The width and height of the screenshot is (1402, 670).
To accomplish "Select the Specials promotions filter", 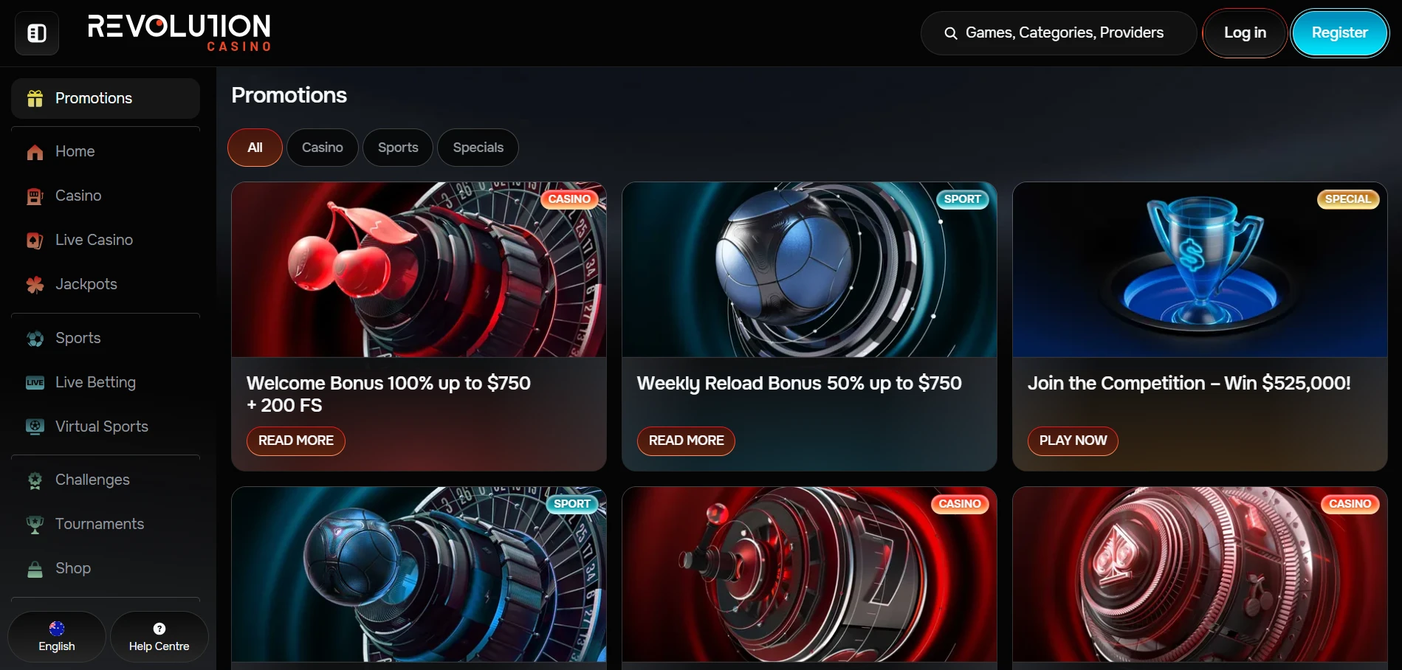I will tap(478, 148).
